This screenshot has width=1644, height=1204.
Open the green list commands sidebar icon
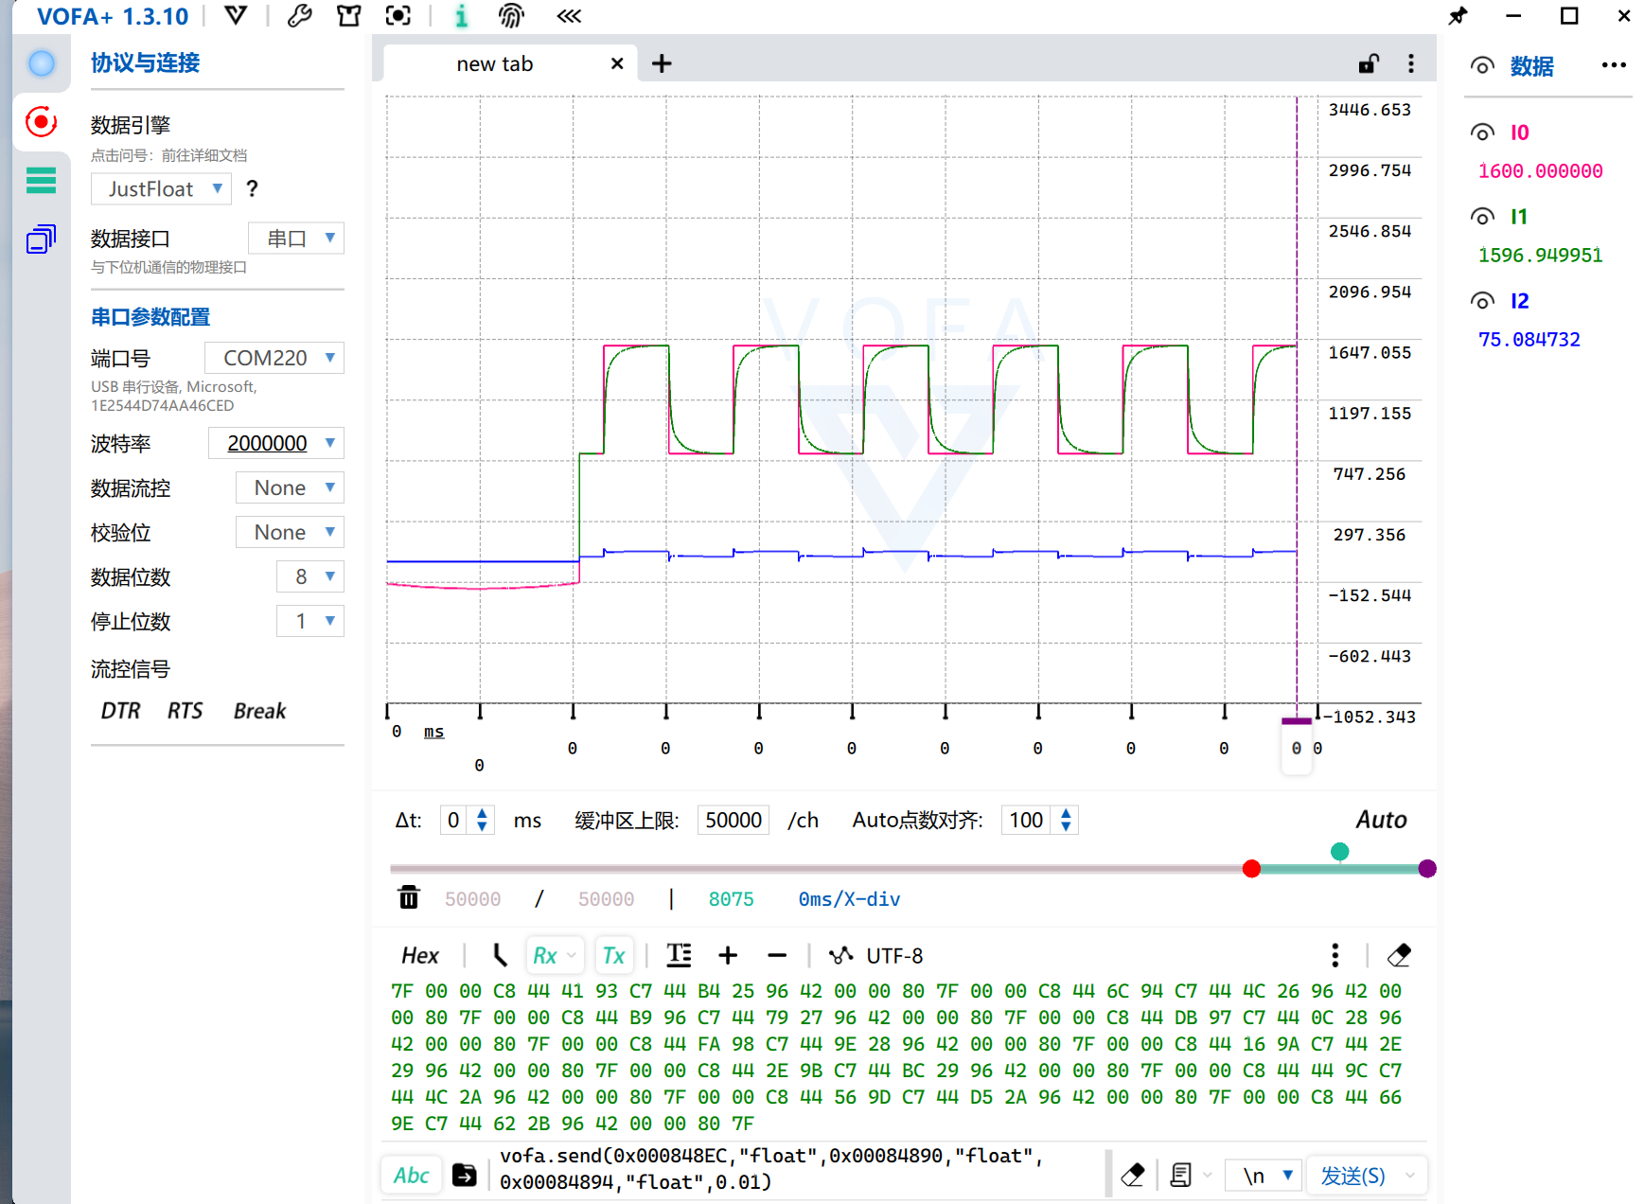[42, 180]
